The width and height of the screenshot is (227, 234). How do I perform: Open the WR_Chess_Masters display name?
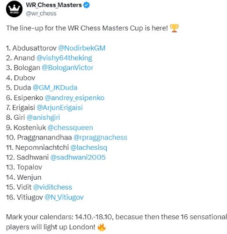(x=54, y=5)
